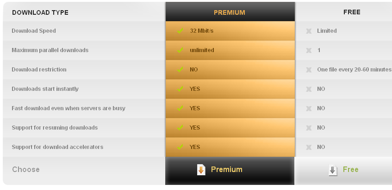Click Downloads start instantly label
Screen dimensions: 392x190
45,89
